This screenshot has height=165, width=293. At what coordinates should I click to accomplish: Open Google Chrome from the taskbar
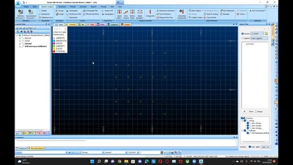click(x=119, y=161)
